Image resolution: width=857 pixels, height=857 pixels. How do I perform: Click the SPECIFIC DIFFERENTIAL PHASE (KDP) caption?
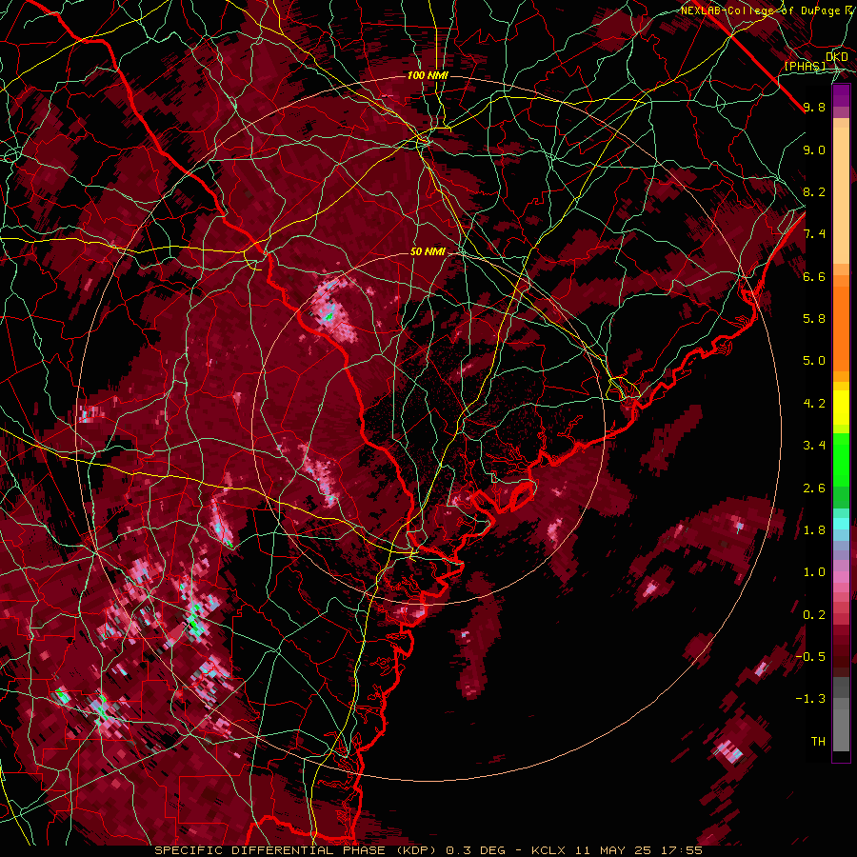click(298, 850)
